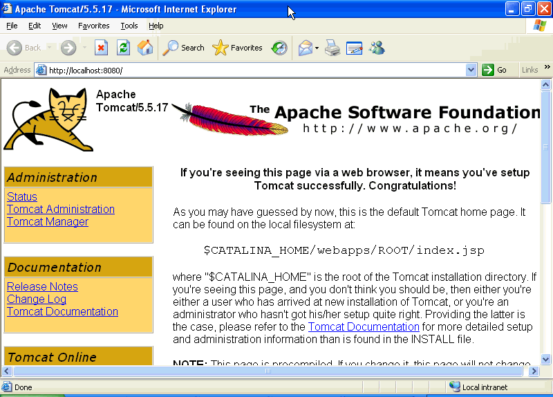
Task: Expand the address bar dropdown arrow
Action: (x=471, y=70)
